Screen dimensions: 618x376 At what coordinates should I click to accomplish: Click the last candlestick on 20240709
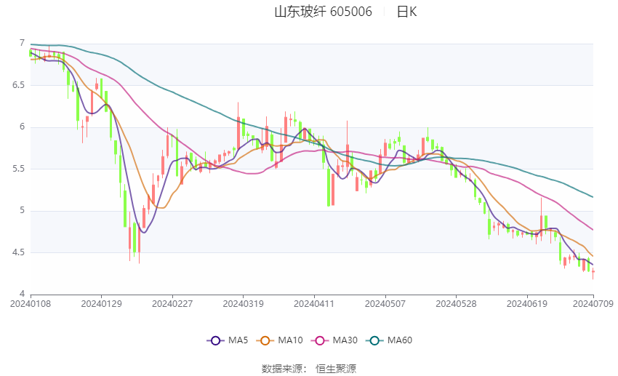[593, 273]
